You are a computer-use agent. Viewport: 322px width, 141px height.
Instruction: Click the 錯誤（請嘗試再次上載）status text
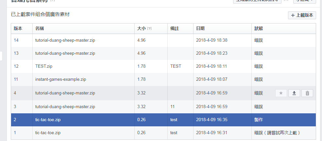point(277,133)
